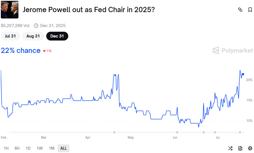Click the red down-arrow change indicator
254x153 pixels.
coord(44,51)
